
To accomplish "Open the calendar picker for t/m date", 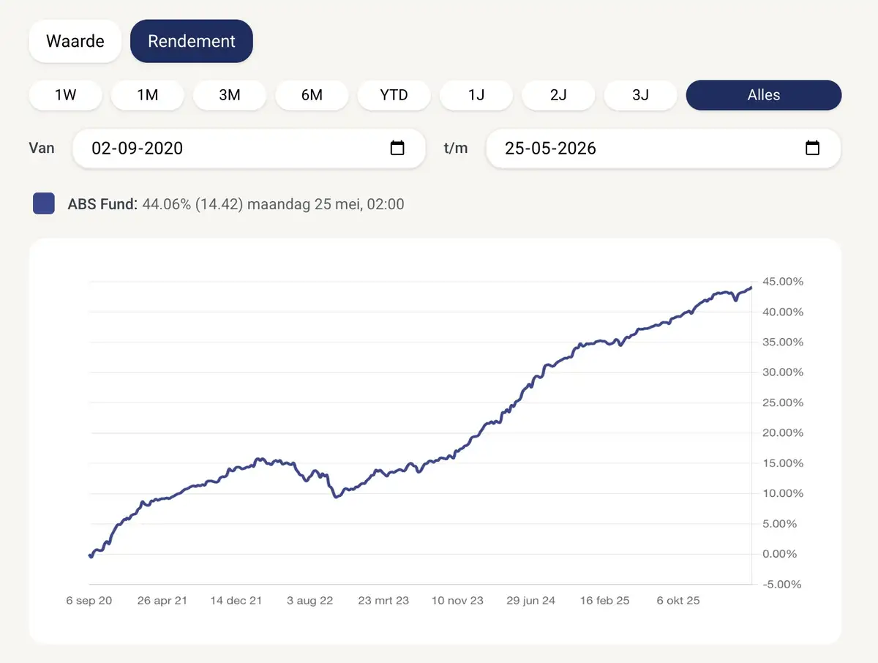I will 812,148.
